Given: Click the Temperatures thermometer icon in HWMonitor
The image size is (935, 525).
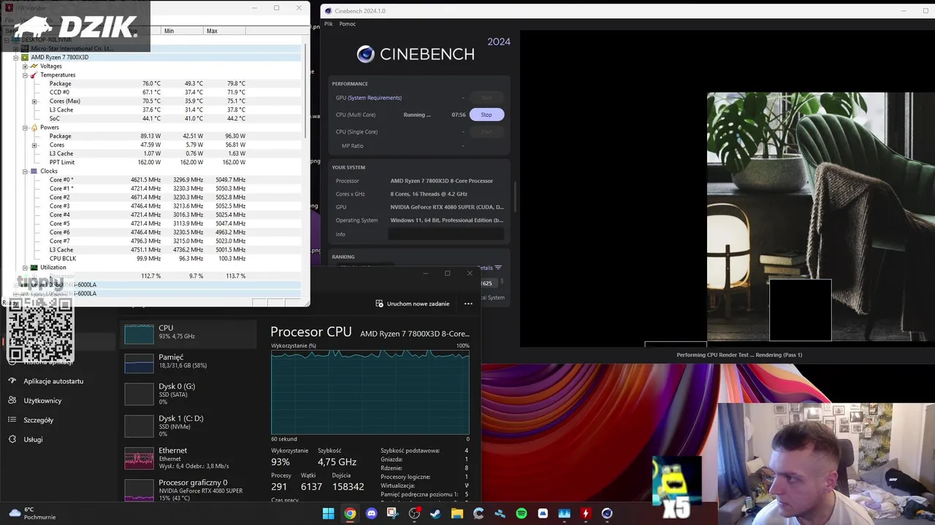Looking at the screenshot, I should [x=33, y=74].
